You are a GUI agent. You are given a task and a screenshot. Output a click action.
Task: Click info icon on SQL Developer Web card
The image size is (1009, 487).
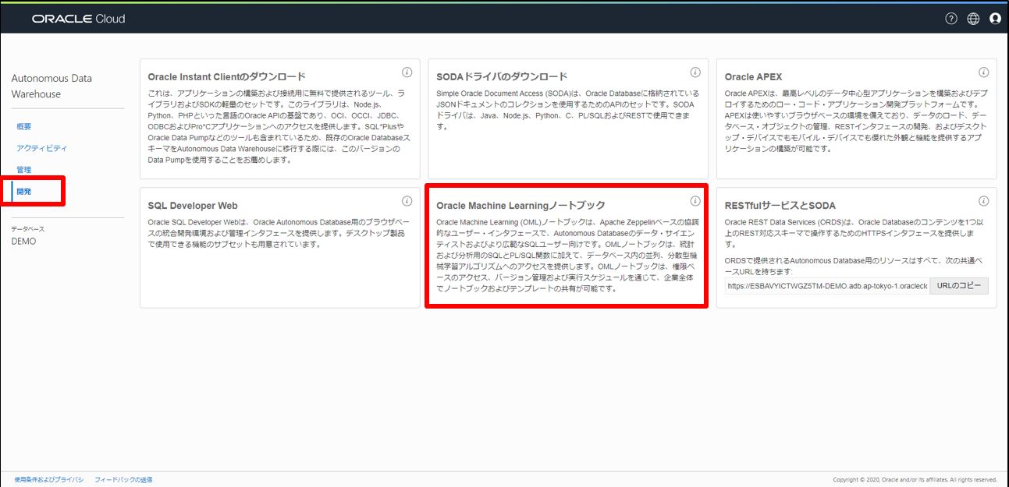[407, 201]
